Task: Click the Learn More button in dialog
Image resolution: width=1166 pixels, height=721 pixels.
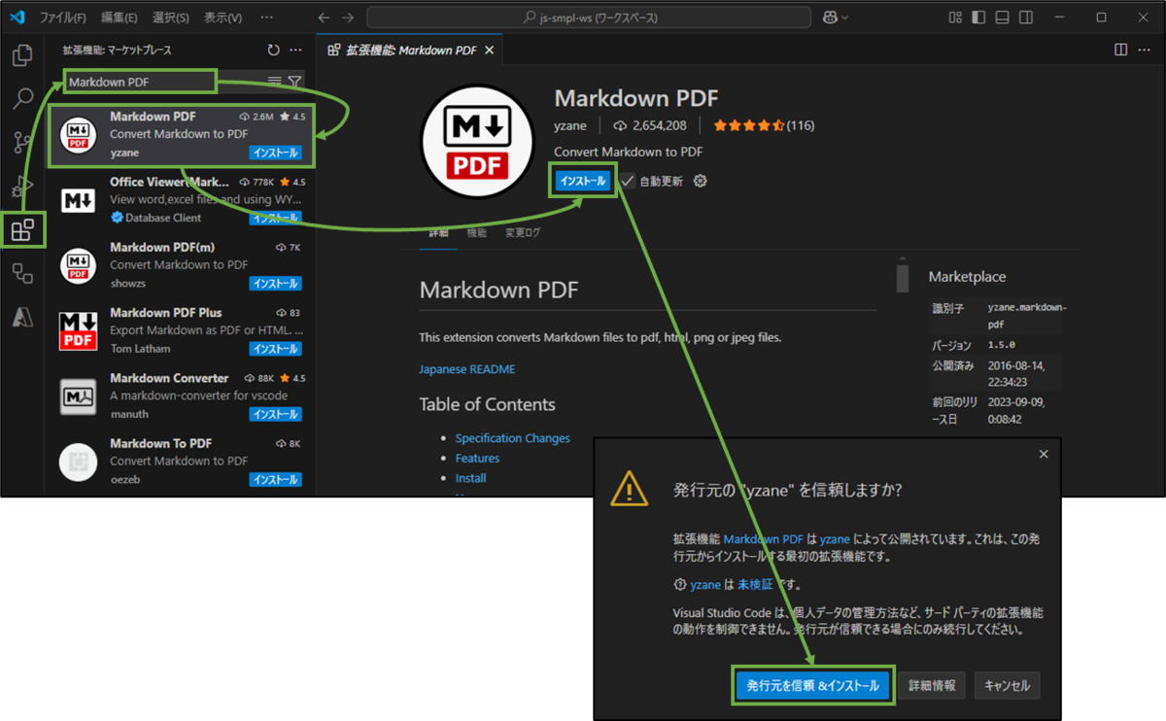Action: [932, 685]
